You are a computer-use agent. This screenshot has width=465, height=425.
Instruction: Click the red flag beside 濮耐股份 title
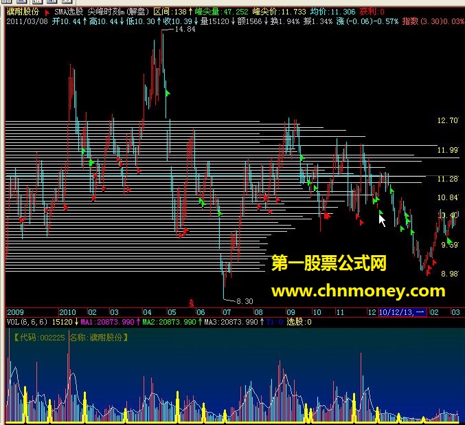click(47, 12)
